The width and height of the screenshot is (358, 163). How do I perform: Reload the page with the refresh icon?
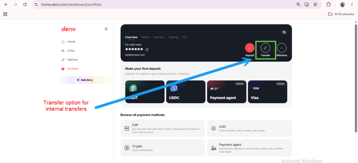pyautogui.click(x=25, y=5)
